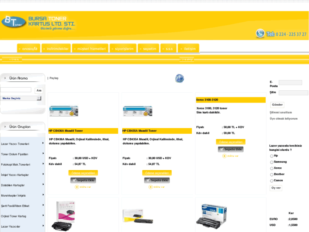
Task: Click plus stock icon under HP CB436A
Action: pos(77,187)
